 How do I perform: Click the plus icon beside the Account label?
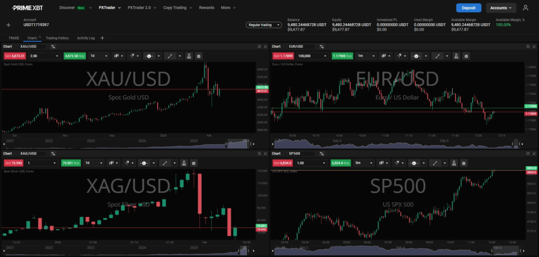click(8, 25)
